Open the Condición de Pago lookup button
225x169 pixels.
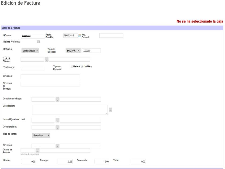click(x=57, y=99)
